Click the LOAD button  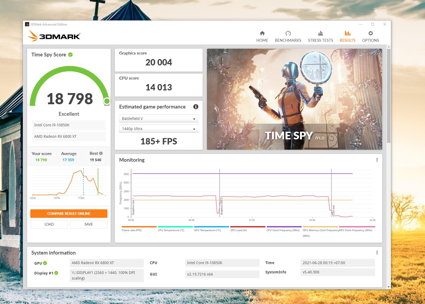[49, 224]
